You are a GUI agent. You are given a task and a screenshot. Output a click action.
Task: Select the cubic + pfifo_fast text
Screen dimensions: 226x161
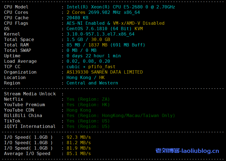click(91, 67)
